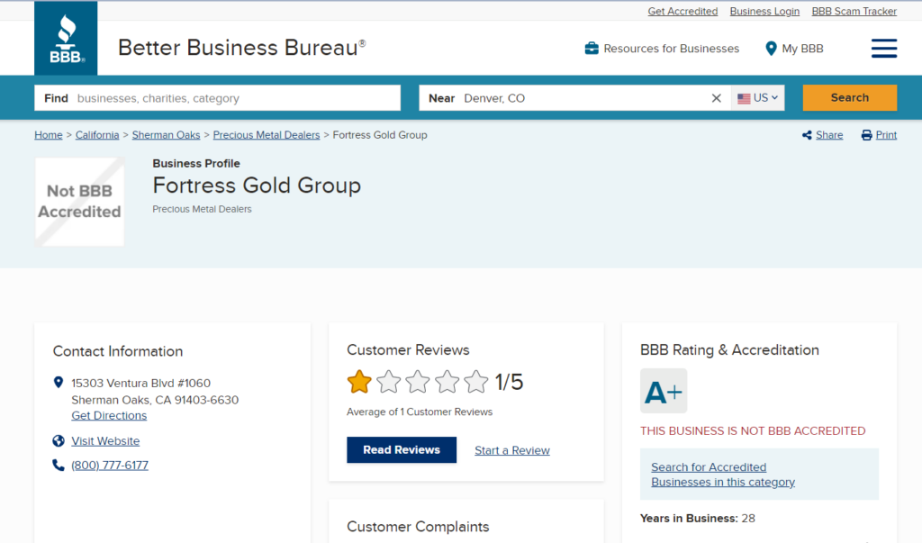Click the Read Reviews button
Image resolution: width=922 pixels, height=543 pixels.
[402, 450]
